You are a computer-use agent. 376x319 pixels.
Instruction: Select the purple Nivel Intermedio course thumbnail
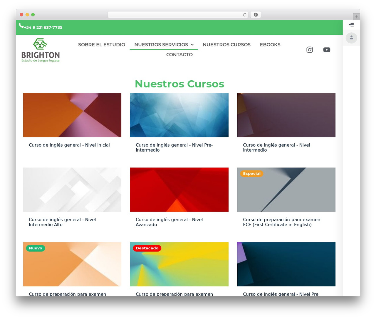(286, 115)
